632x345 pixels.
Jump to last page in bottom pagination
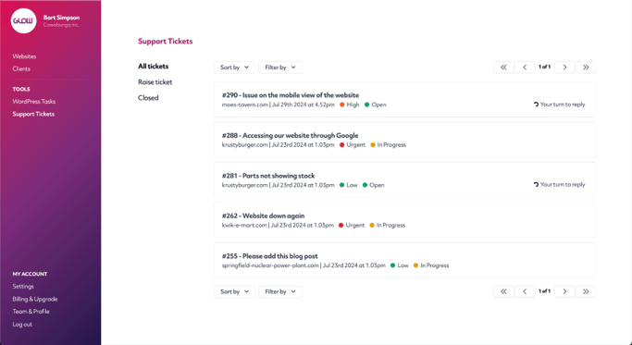click(x=586, y=291)
